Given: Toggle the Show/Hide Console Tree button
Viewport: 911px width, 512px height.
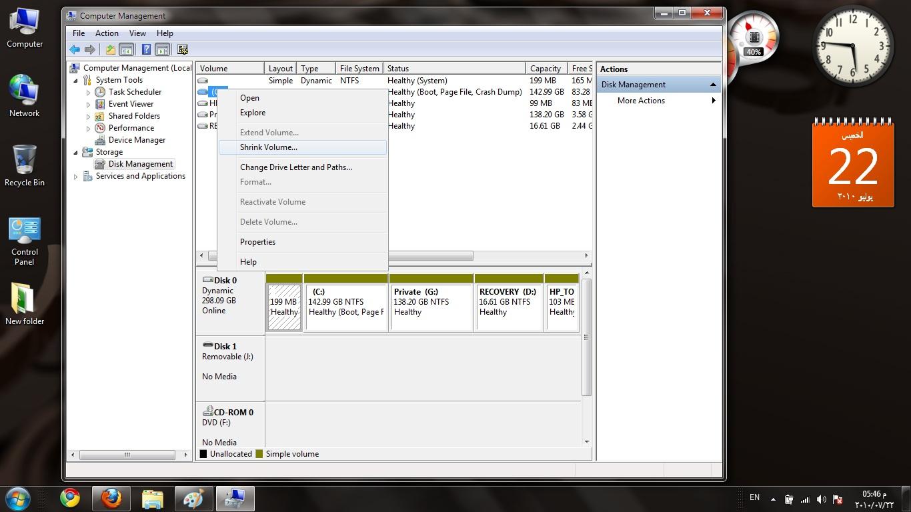Looking at the screenshot, I should click(126, 49).
